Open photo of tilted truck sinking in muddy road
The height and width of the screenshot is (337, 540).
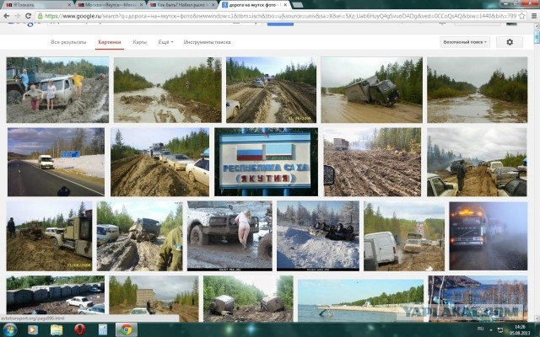point(371,90)
